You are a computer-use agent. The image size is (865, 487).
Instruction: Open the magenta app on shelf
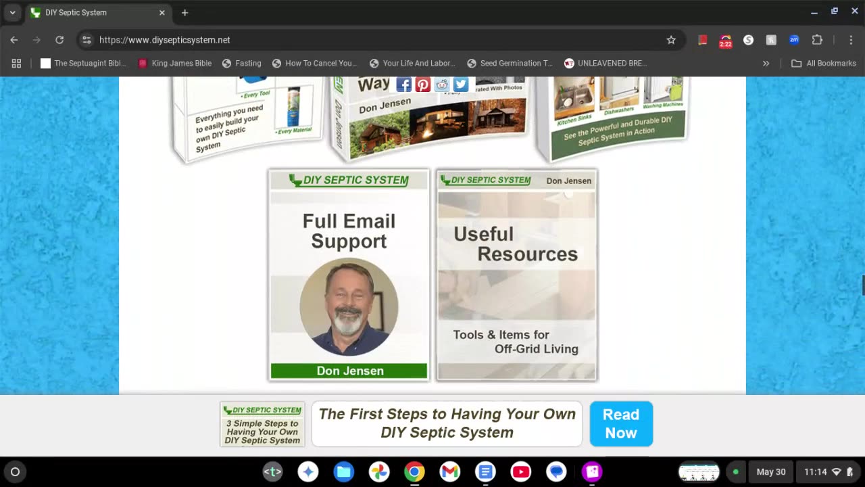click(592, 471)
